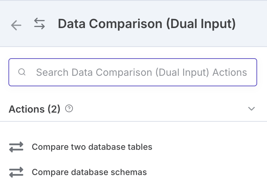Return to the previous panel via back arrow
267x181 pixels.
[x=16, y=25]
